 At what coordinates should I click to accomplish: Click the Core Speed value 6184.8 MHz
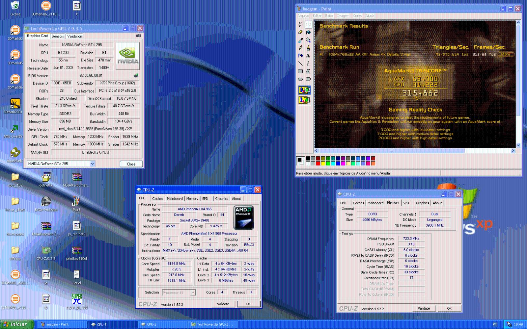click(x=177, y=264)
